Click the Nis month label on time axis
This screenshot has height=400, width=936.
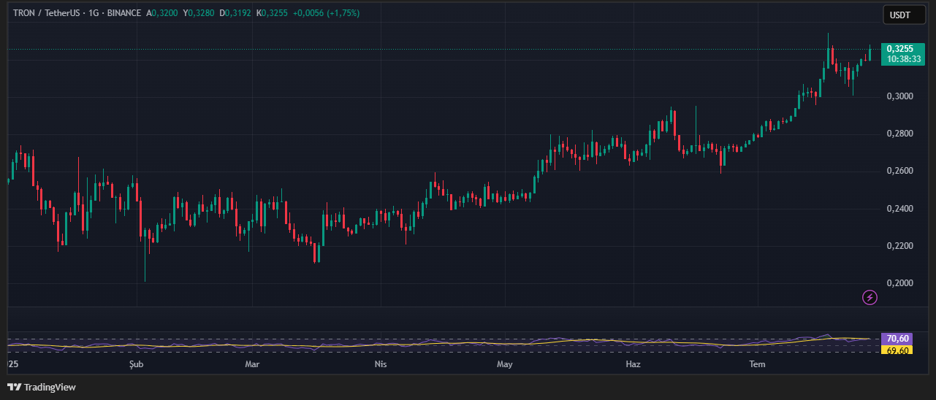(x=380, y=364)
